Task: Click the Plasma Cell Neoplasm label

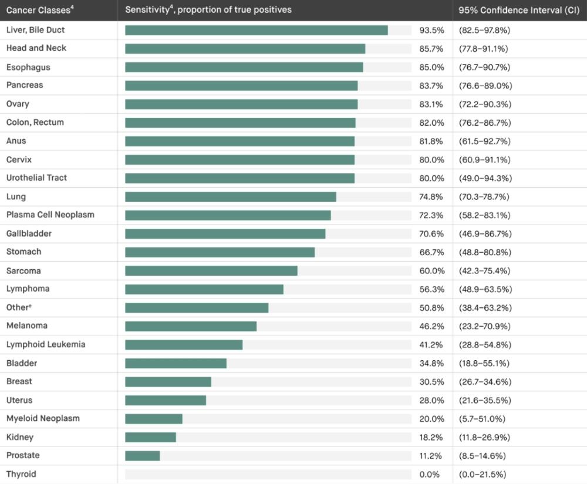Action: coord(50,215)
